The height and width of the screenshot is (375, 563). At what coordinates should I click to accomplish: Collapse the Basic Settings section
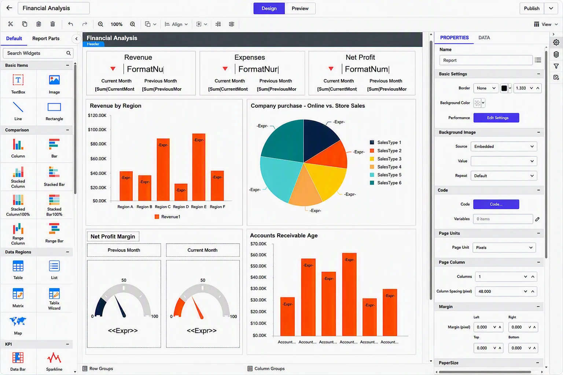[538, 74]
